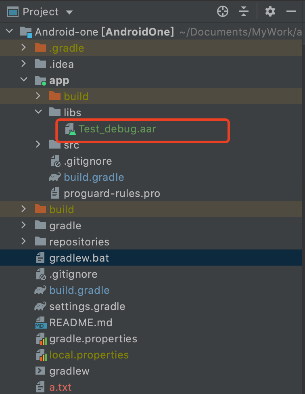Expand the repositories folder
The image size is (305, 394).
click(24, 242)
